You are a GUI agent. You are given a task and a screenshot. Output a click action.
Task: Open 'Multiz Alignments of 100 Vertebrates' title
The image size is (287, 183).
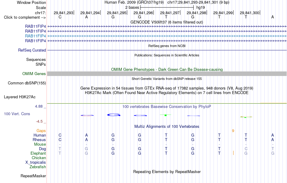167,127
